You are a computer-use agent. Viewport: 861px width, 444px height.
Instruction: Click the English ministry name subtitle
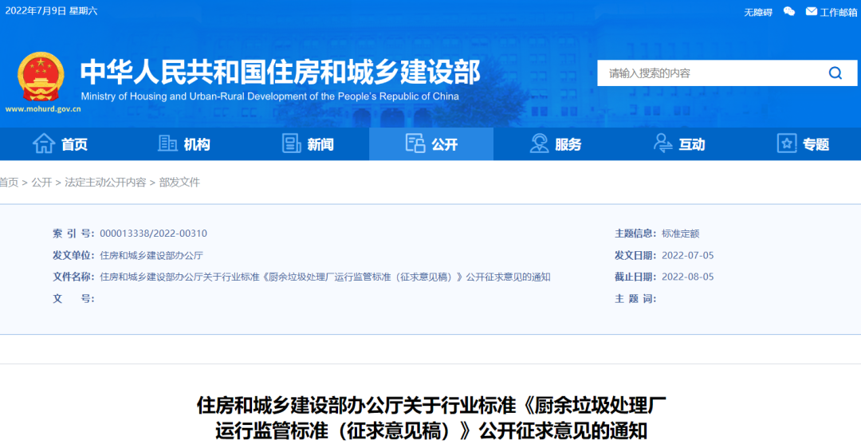click(269, 96)
